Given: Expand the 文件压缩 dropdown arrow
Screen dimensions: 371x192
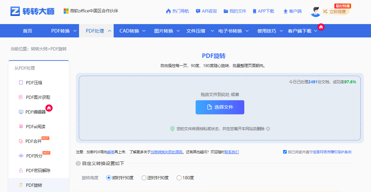Looking at the screenshot, I should pyautogui.click(x=213, y=31).
